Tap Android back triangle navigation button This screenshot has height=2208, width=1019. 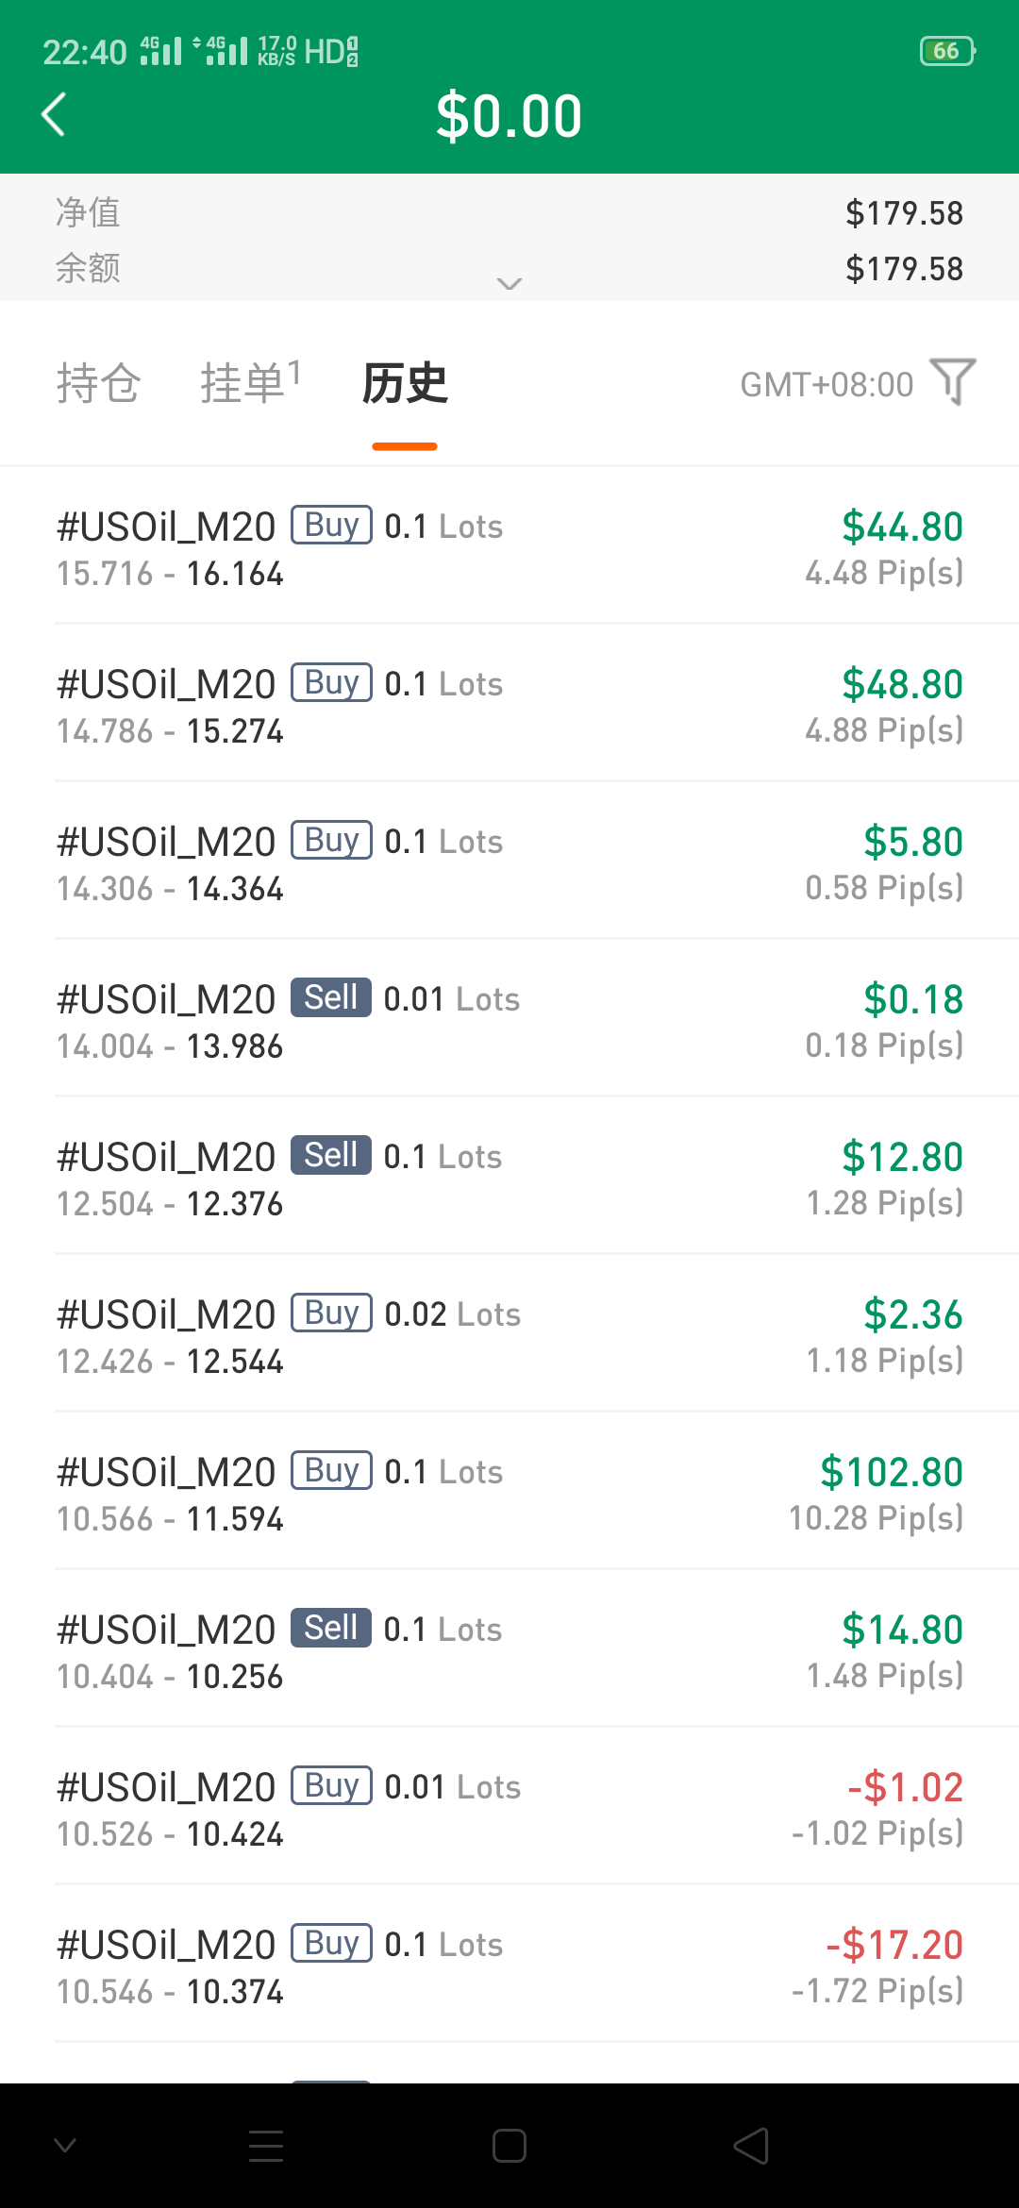pos(751,2146)
